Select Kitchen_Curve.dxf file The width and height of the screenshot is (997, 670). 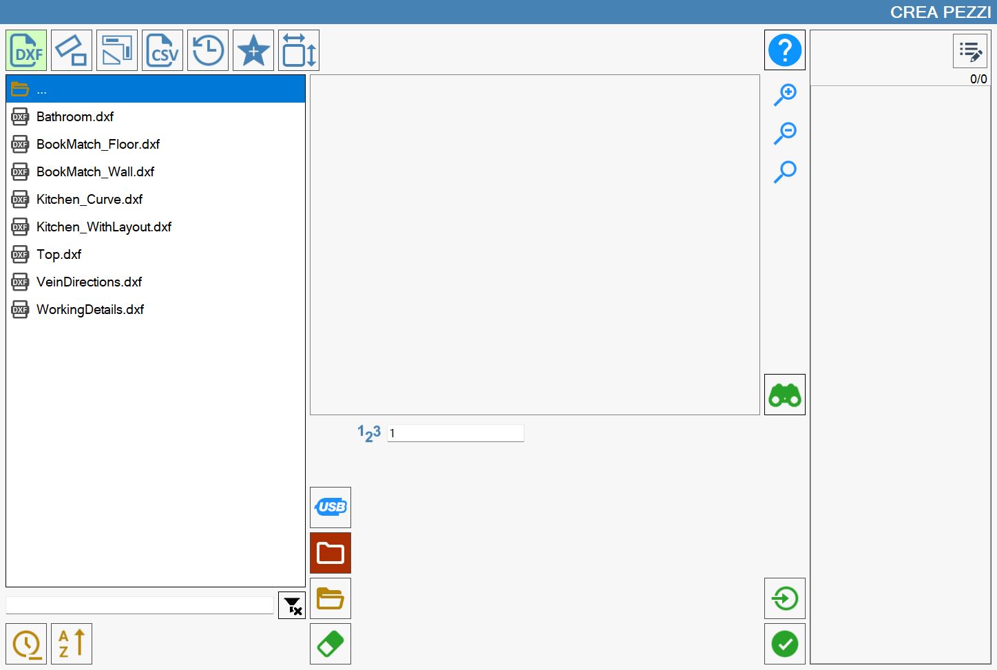click(x=156, y=199)
